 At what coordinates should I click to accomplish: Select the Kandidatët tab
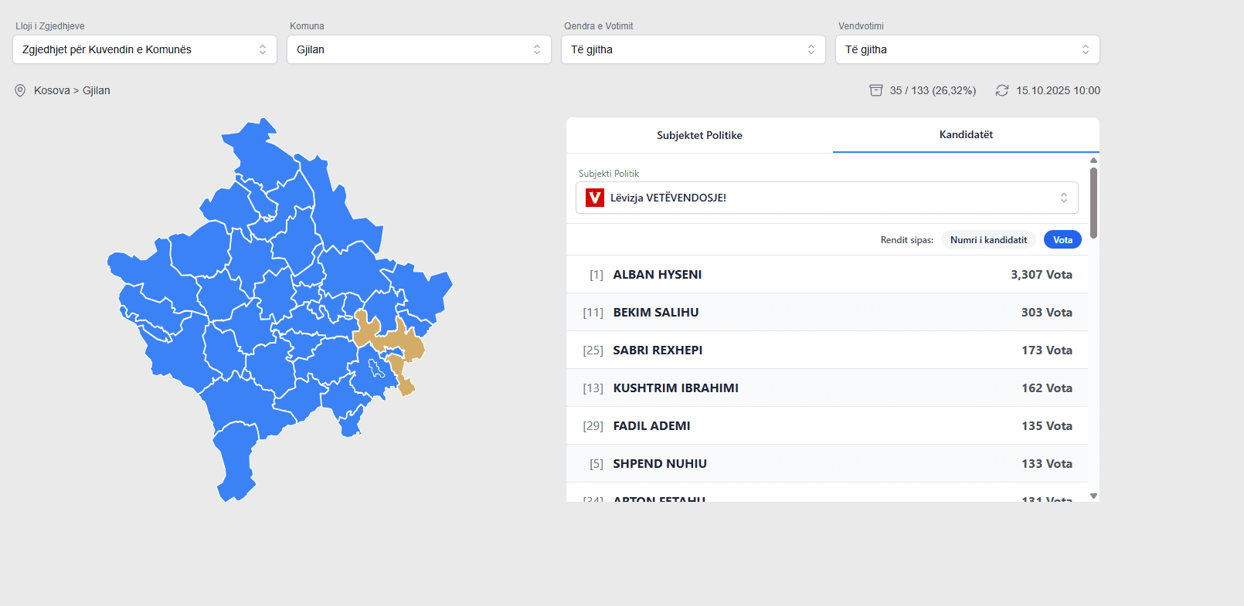pyautogui.click(x=966, y=134)
